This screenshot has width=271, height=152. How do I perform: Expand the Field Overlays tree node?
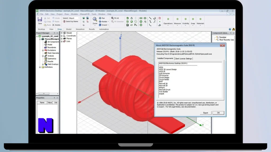(x=43, y=64)
